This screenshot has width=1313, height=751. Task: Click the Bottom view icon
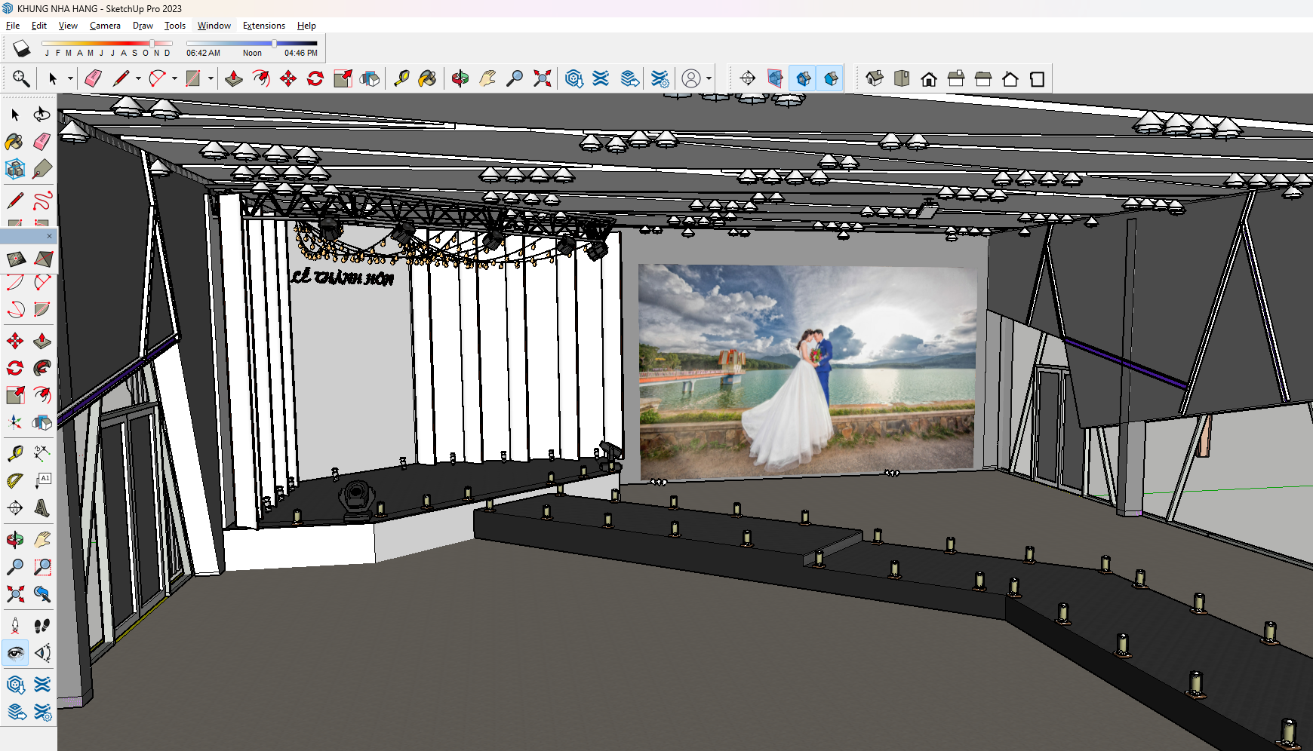[1038, 78]
